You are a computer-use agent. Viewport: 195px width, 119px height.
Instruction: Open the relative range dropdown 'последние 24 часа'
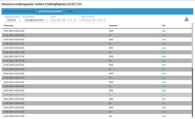35,20
